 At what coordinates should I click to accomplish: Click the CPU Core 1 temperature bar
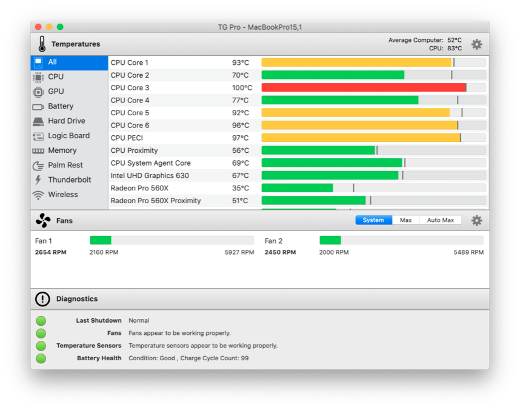[374, 62]
